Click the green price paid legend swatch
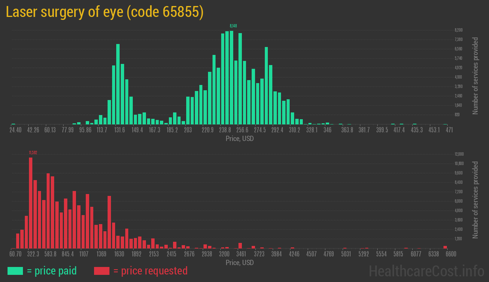This screenshot has width=489, height=282. coord(15,271)
